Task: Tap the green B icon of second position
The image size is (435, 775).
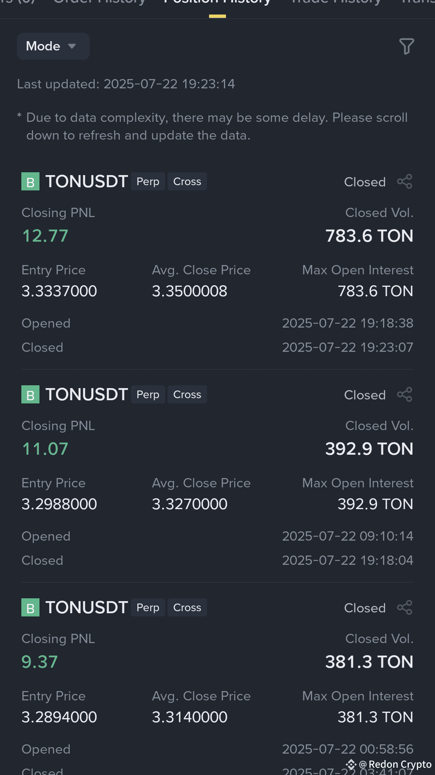Action: tap(30, 395)
